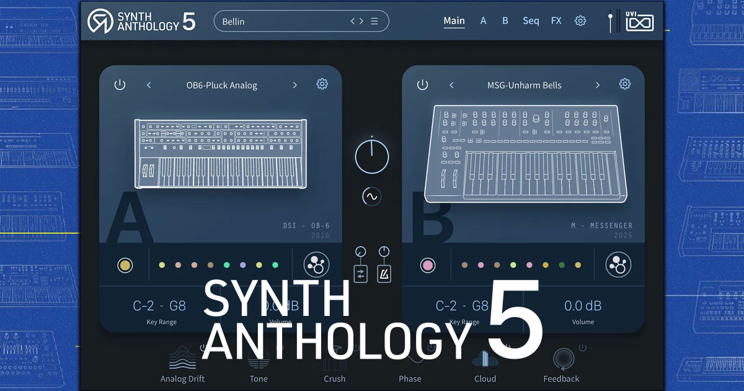Screen dimensions: 744x391
Task: Open the Phase effect
Action: 410,366
